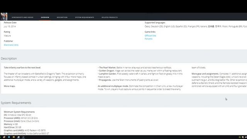The height and width of the screenshot is (139, 247).
Task: Click 'Take infantry warfare to the next level.'
Action: click(22, 68)
